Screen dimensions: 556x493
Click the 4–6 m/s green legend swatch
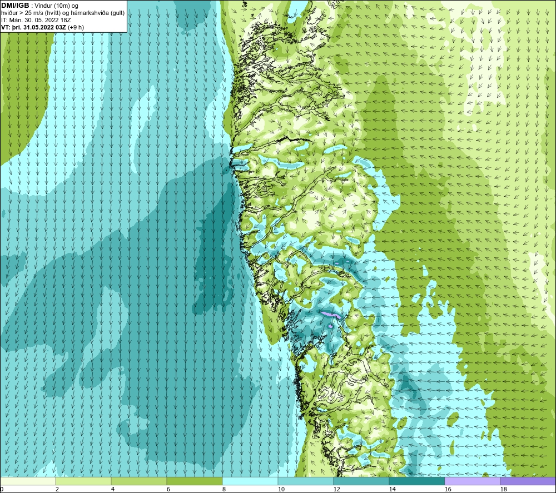(139, 481)
